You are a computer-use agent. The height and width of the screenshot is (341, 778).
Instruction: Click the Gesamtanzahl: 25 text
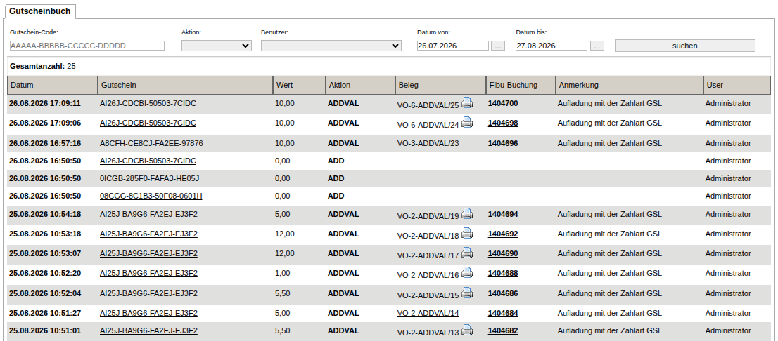tap(43, 66)
